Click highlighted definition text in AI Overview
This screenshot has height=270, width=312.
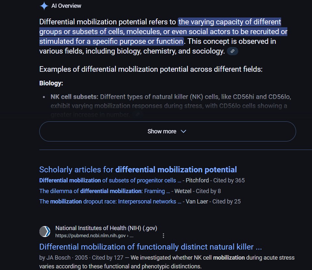click(x=163, y=31)
